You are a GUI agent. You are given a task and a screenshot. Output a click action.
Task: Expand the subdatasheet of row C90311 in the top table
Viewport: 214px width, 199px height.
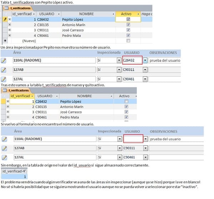point(10,30)
